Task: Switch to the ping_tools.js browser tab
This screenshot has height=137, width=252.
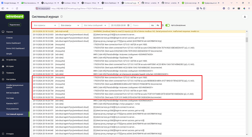Action: pyautogui.click(x=50, y=3)
